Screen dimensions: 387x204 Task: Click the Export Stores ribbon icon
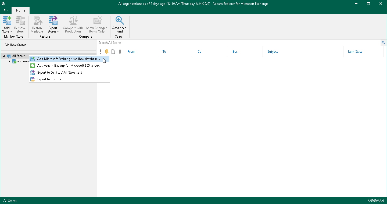(x=53, y=21)
